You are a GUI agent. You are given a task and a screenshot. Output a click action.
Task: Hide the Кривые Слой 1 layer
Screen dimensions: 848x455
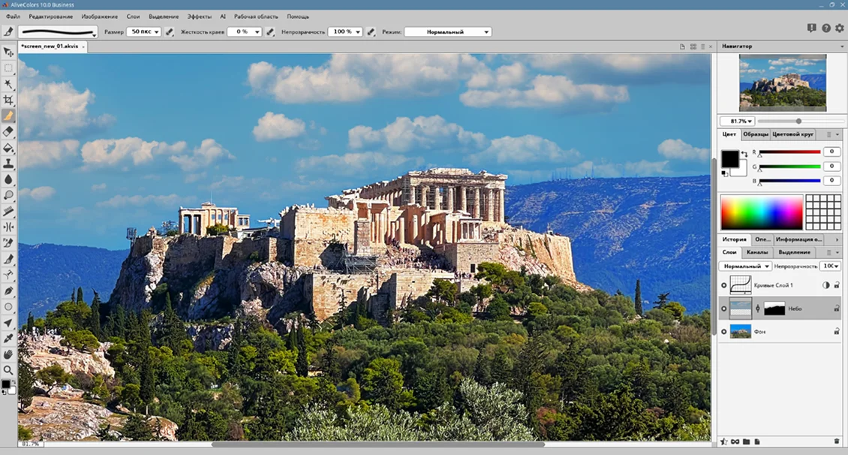click(724, 285)
